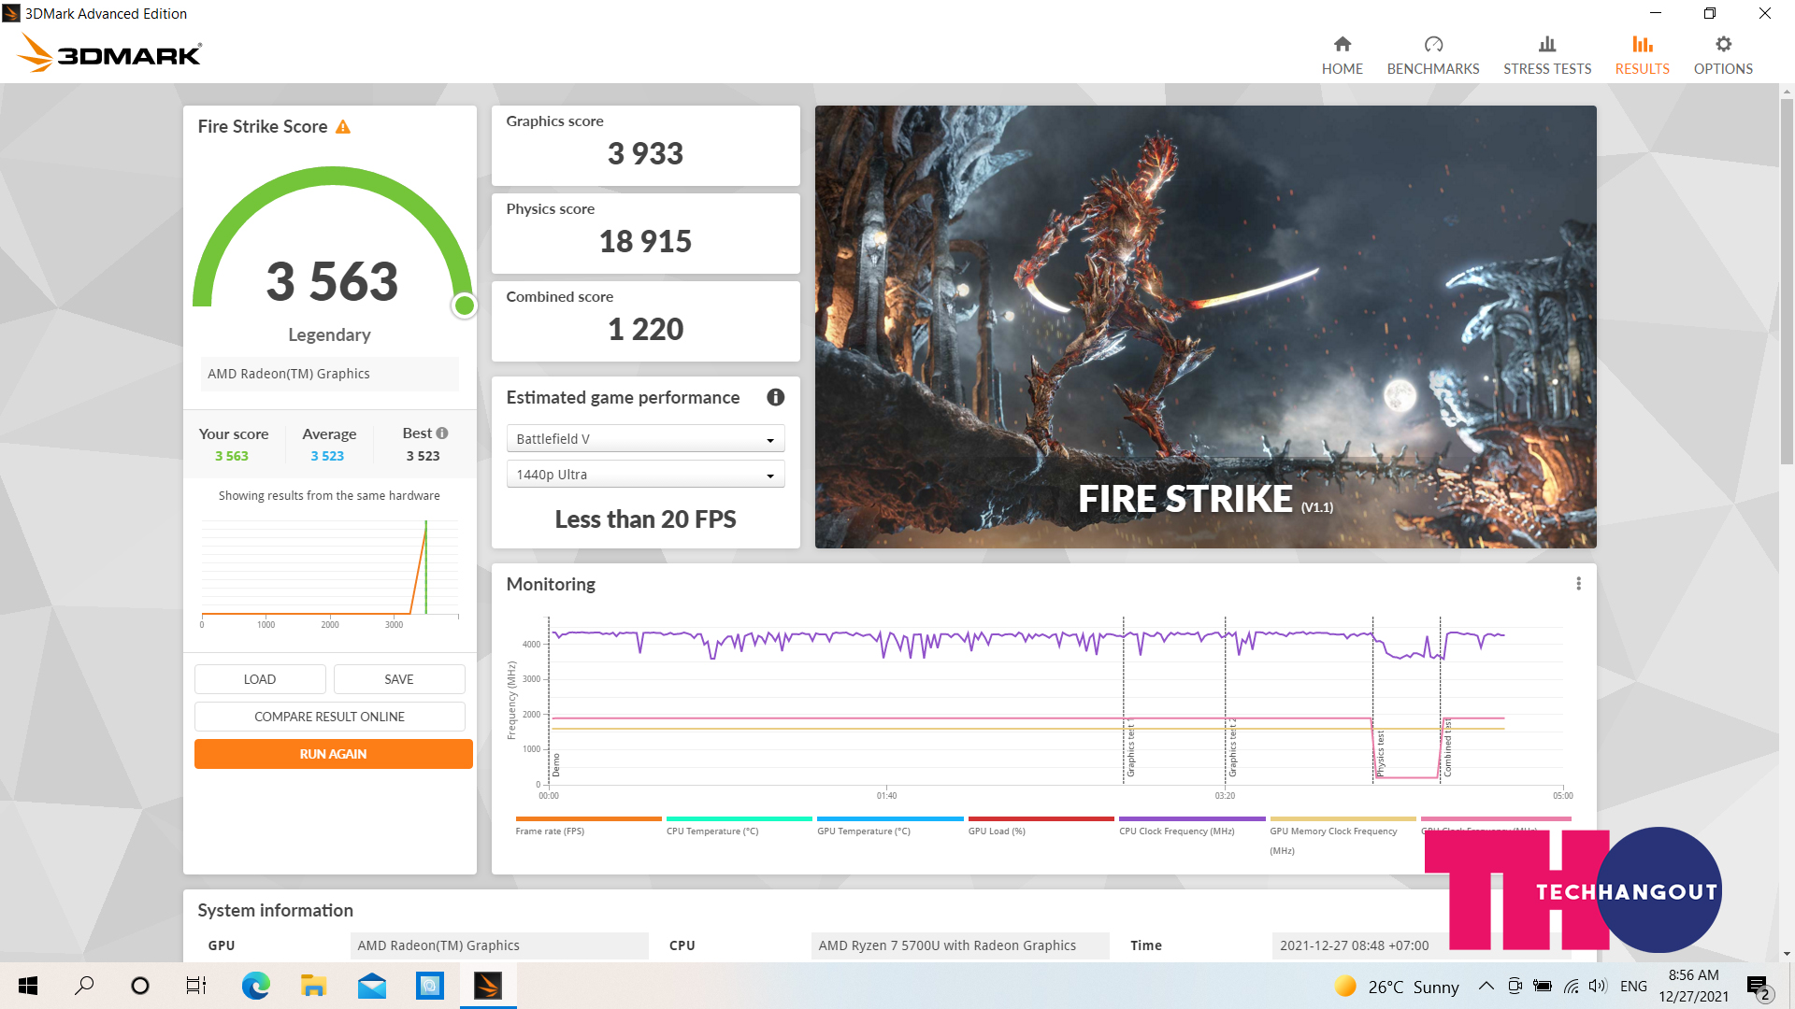The width and height of the screenshot is (1795, 1009).
Task: Open the notification center icon
Action: tap(1758, 987)
